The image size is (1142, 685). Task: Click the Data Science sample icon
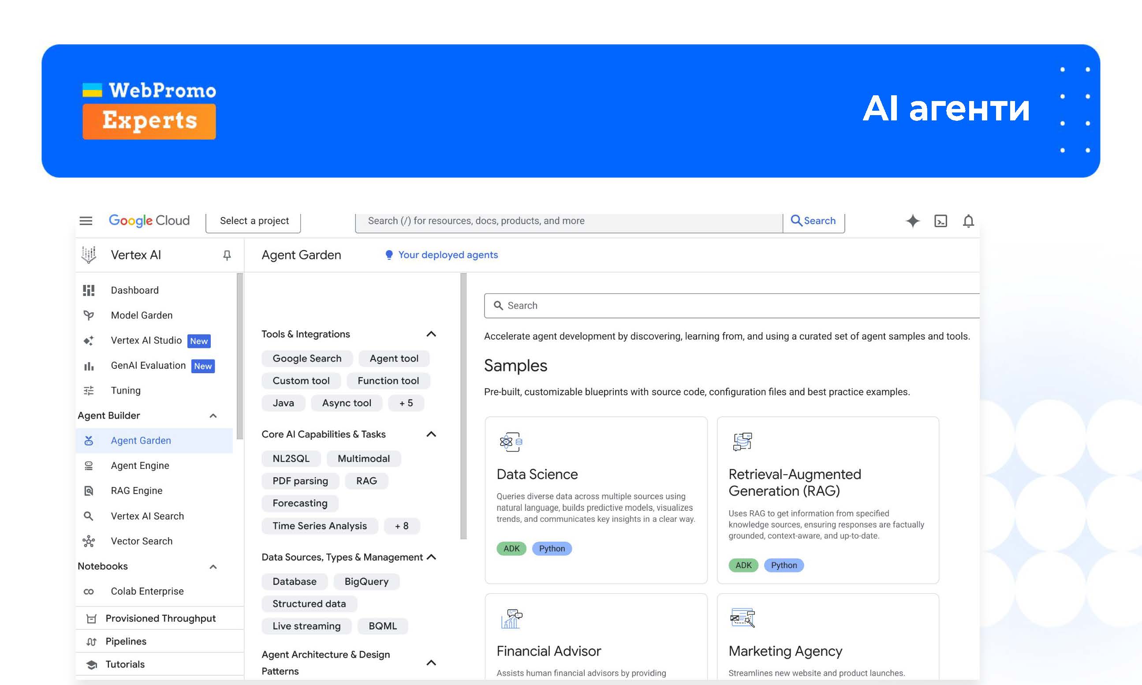511,442
